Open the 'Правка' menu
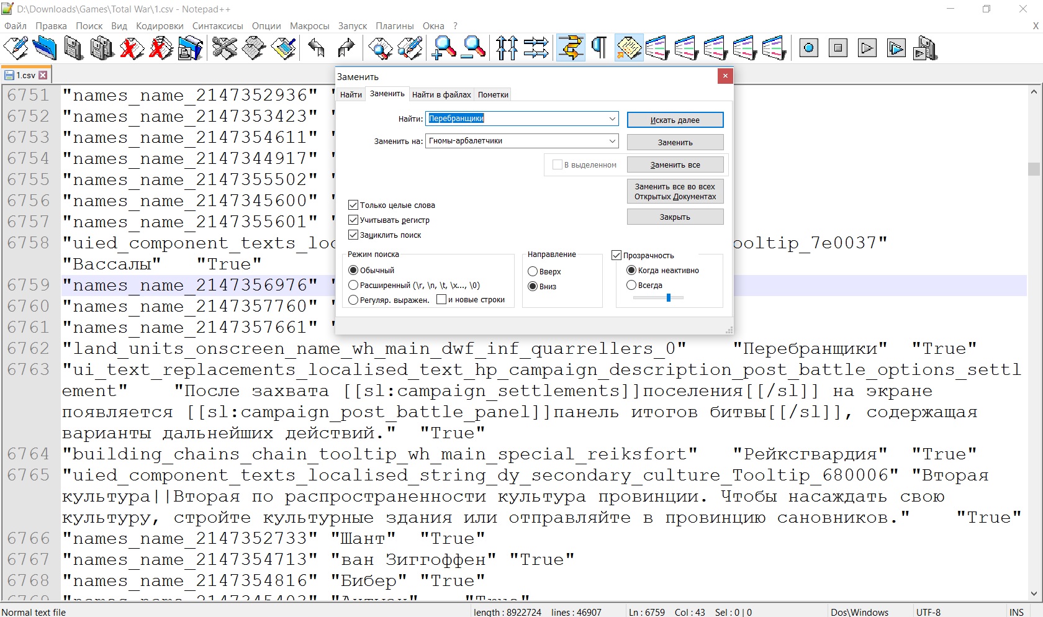 (x=51, y=26)
